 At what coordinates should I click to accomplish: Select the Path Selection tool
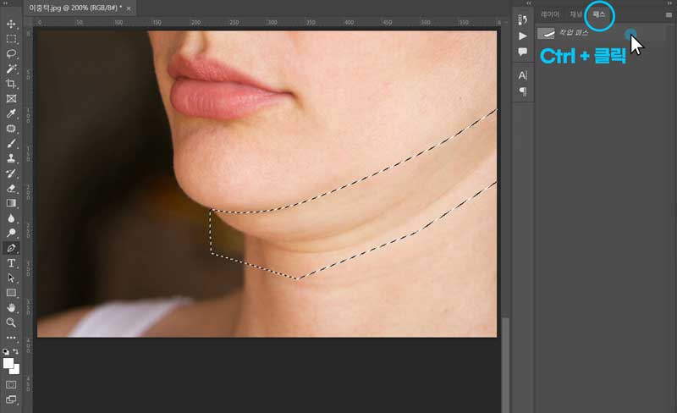[x=11, y=278]
